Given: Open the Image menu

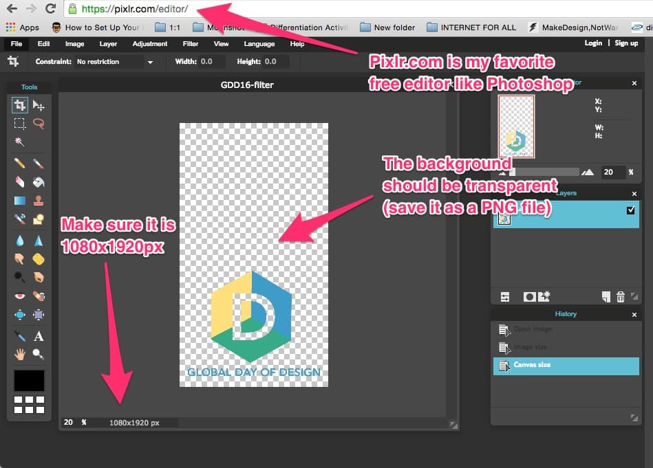Looking at the screenshot, I should pos(74,44).
